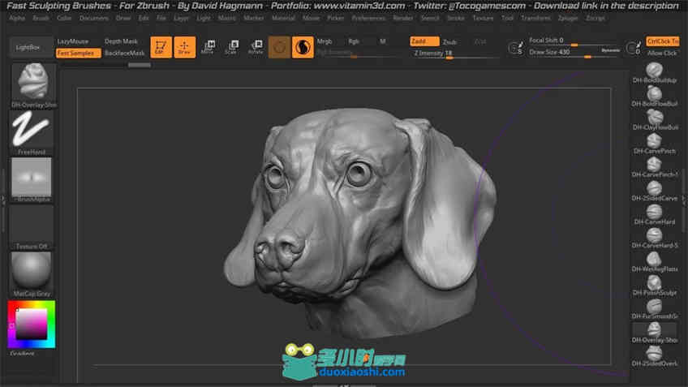Open the Color menu
Viewport: 688px width, 387px height.
point(64,19)
